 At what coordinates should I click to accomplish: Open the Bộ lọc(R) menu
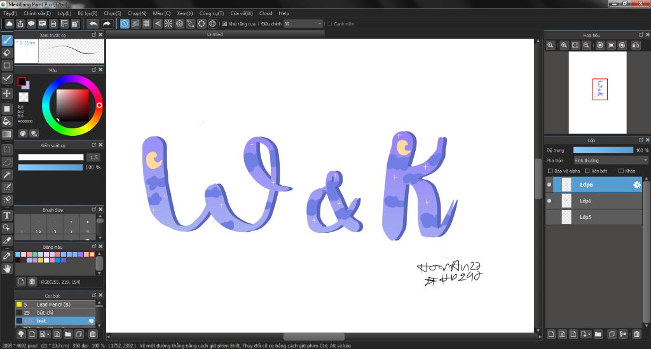[x=88, y=13]
